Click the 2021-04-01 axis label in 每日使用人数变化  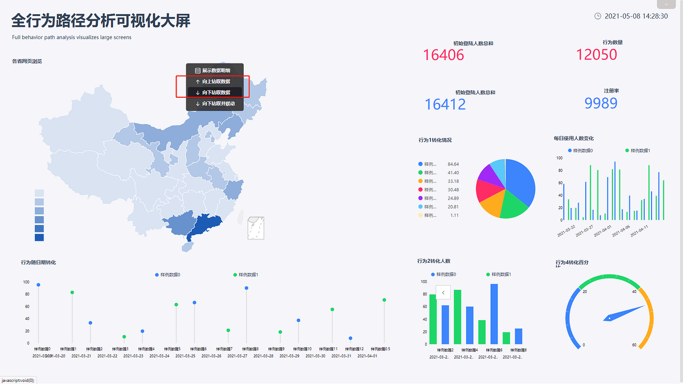(x=603, y=231)
